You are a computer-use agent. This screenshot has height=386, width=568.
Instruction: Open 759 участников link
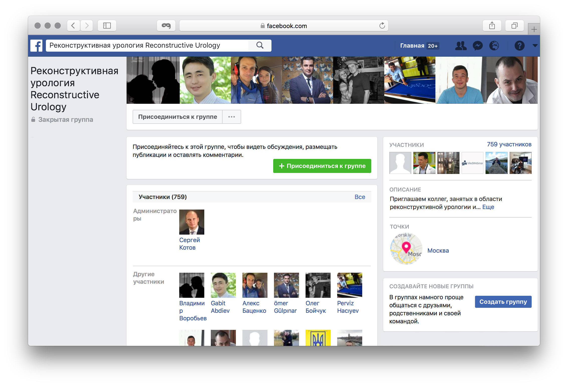point(509,144)
